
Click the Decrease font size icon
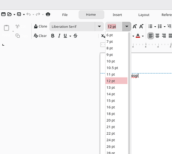coord(141,26)
